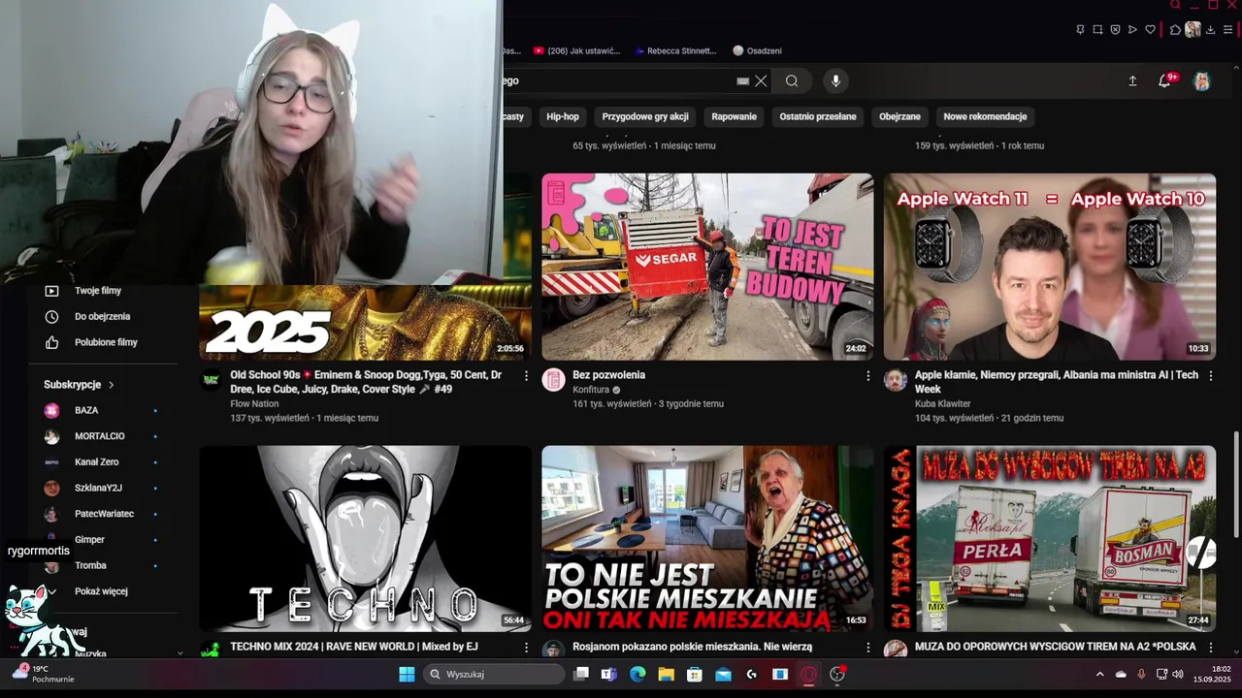
Task: Open Microsoft Edge from taskbar
Action: point(637,674)
